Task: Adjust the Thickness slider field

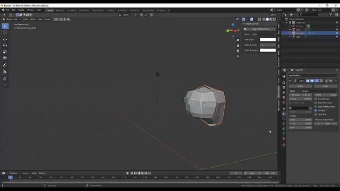Action: (x=300, y=95)
